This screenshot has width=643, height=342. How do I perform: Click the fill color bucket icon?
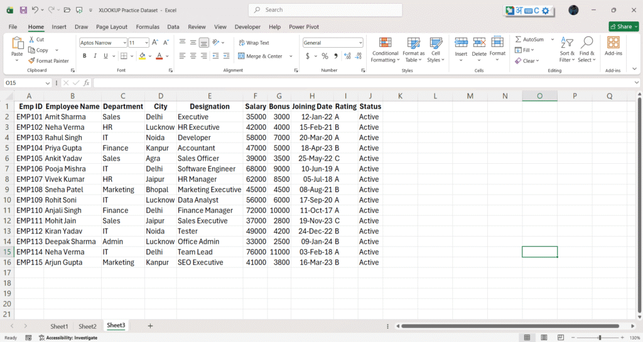pos(142,56)
